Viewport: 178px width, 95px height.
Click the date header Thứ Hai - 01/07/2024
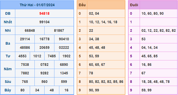[x=37, y=5]
